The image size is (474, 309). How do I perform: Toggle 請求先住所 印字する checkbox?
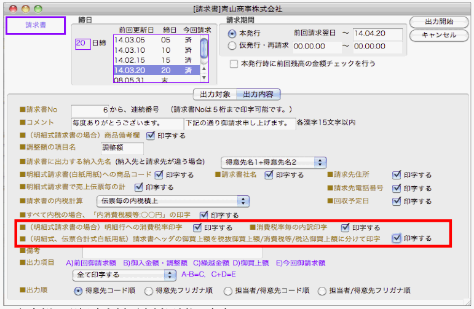point(397,174)
